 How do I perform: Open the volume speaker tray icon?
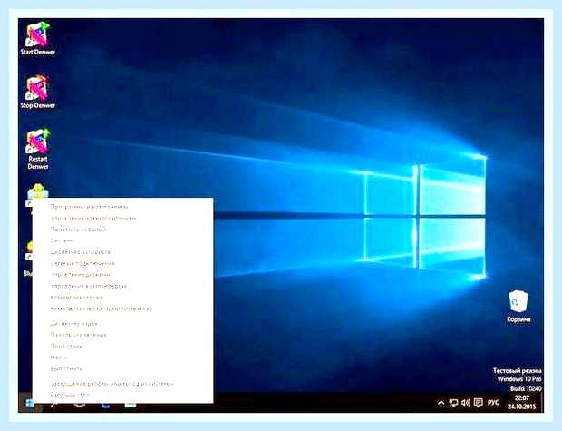coord(466,403)
